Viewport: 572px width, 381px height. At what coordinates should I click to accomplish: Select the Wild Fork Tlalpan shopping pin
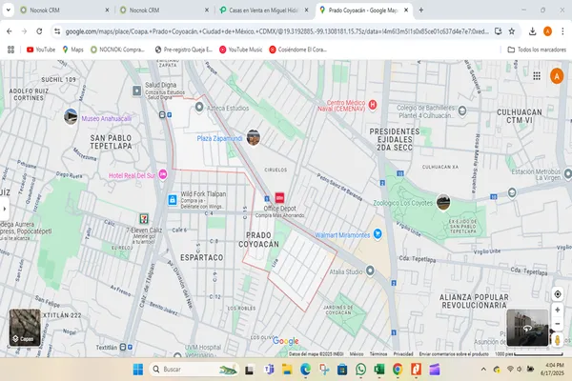(173, 200)
